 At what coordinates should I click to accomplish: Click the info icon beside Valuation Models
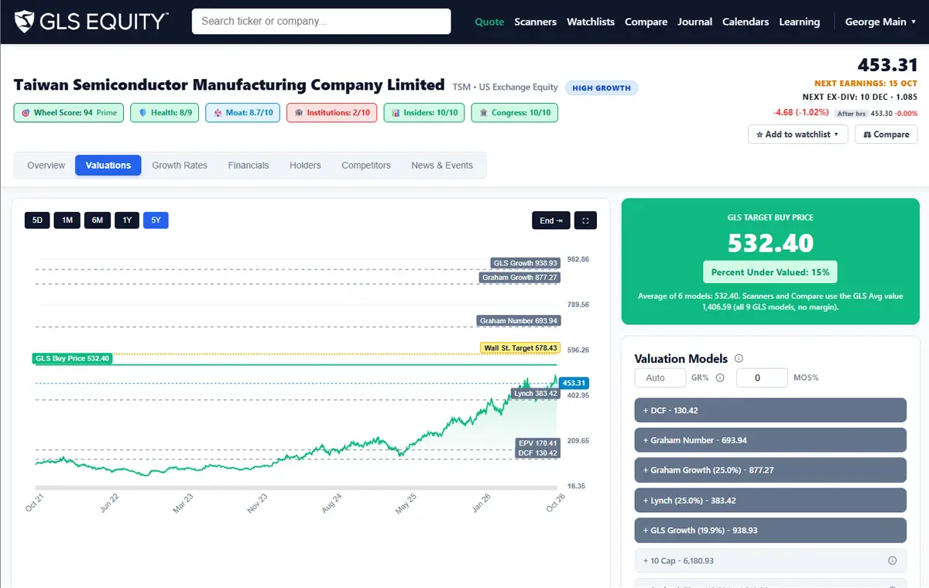pyautogui.click(x=739, y=358)
